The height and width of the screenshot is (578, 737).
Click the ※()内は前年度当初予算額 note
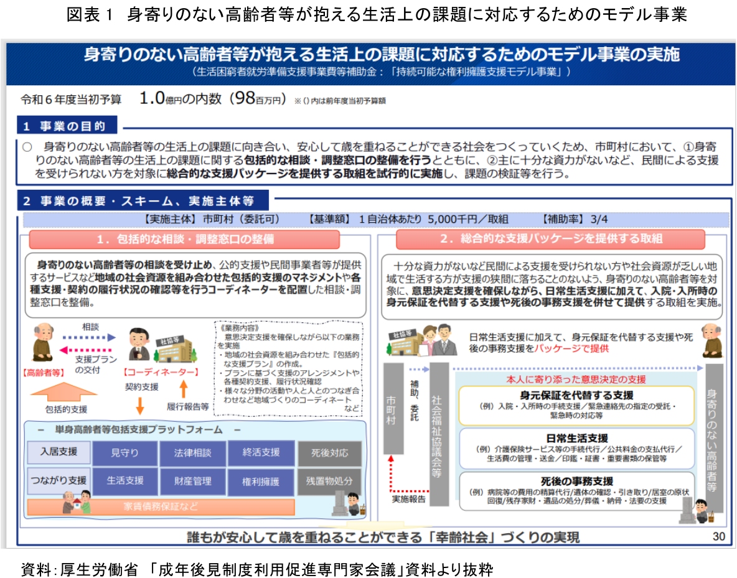339,101
